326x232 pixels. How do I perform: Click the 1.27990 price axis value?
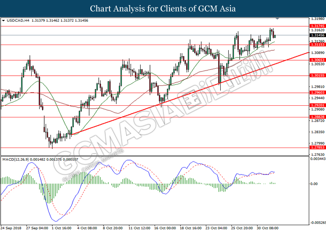click(x=318, y=143)
